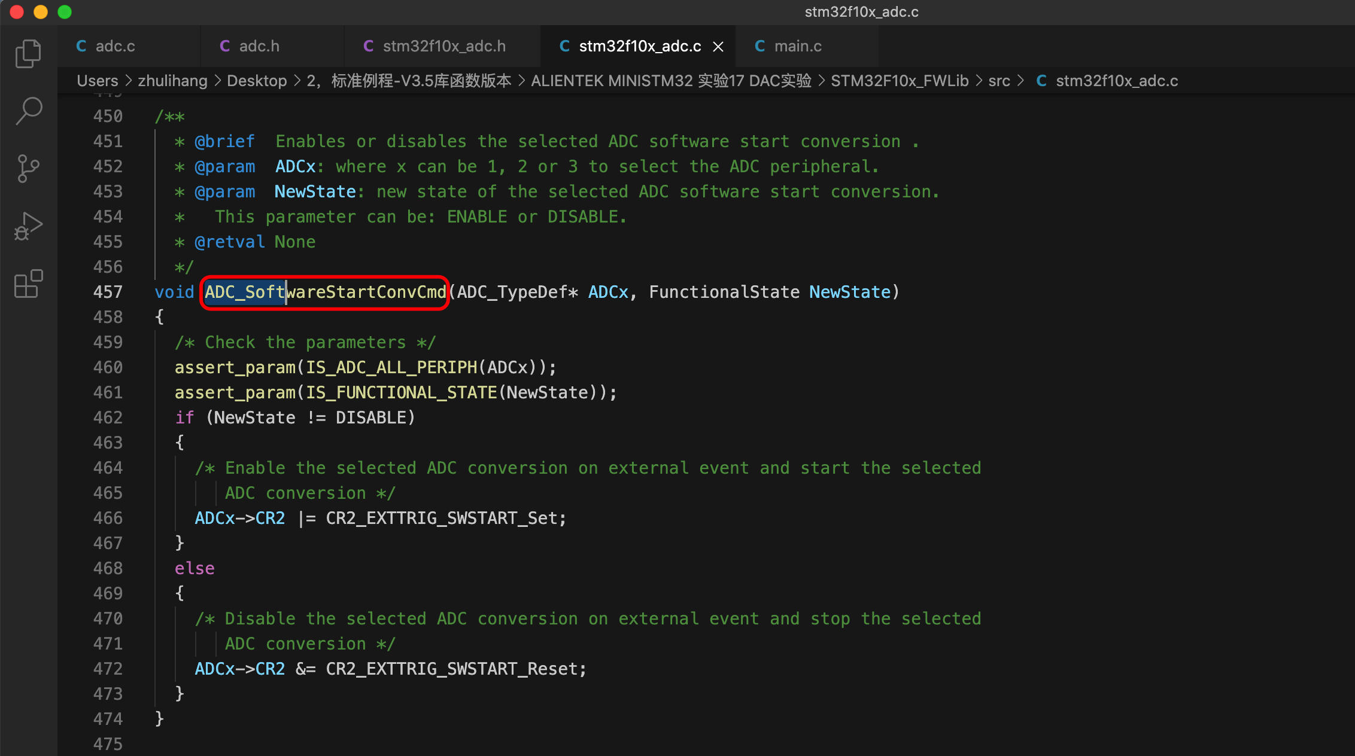
Task: Open the src breadcrumb item
Action: click(999, 80)
